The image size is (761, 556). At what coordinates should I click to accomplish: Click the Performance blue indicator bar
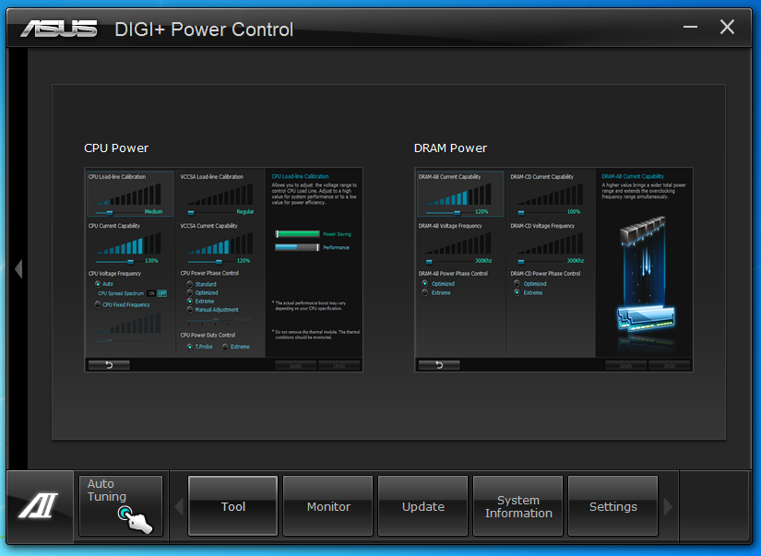(298, 247)
